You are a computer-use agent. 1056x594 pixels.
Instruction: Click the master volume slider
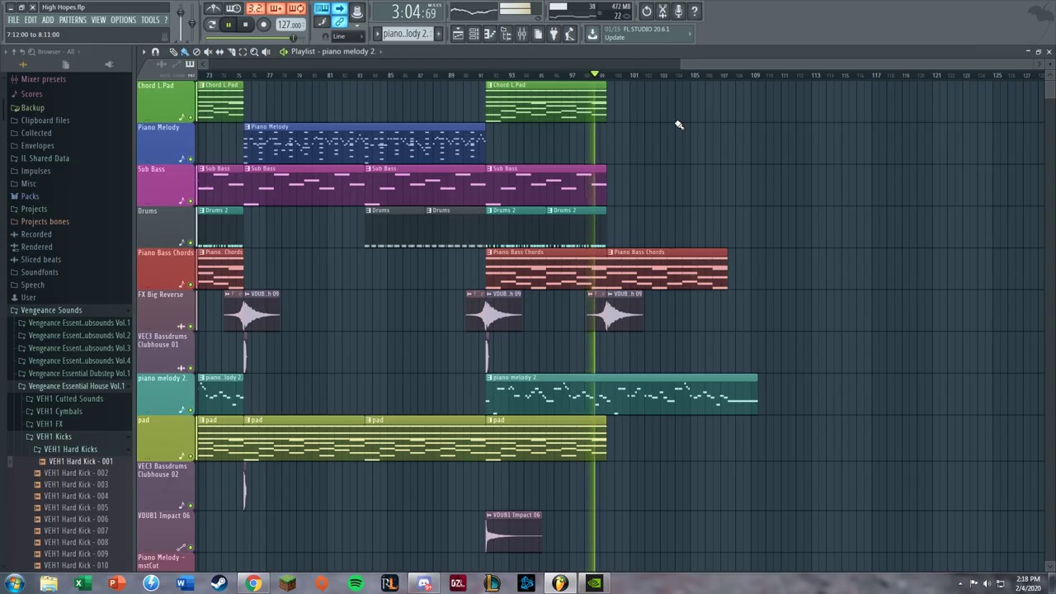tap(181, 23)
